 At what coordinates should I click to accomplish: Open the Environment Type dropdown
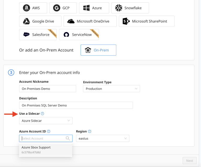pos(111,89)
